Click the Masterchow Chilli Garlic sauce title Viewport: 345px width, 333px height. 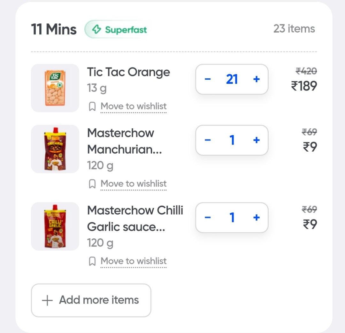tap(135, 218)
